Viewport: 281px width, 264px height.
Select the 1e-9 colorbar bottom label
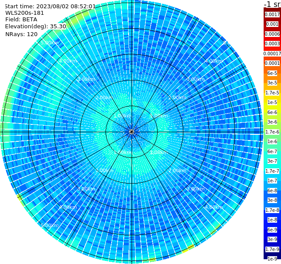272,259
